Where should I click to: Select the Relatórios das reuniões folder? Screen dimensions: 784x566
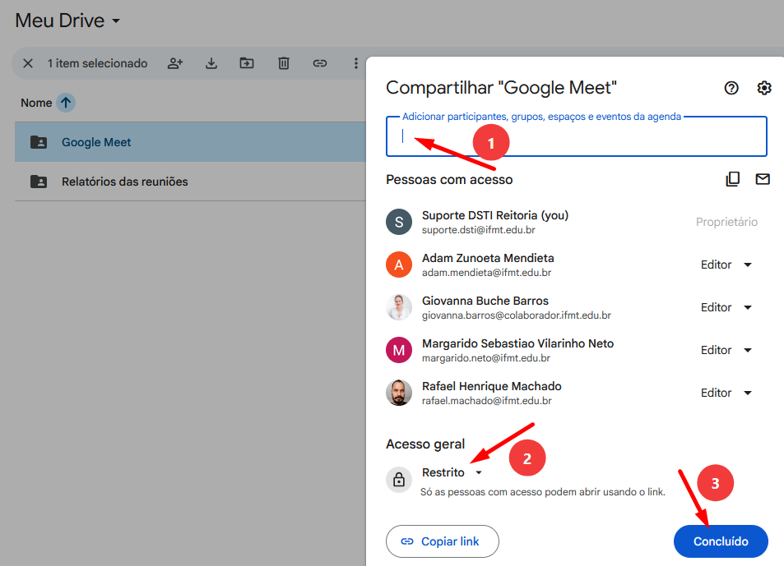[191, 182]
